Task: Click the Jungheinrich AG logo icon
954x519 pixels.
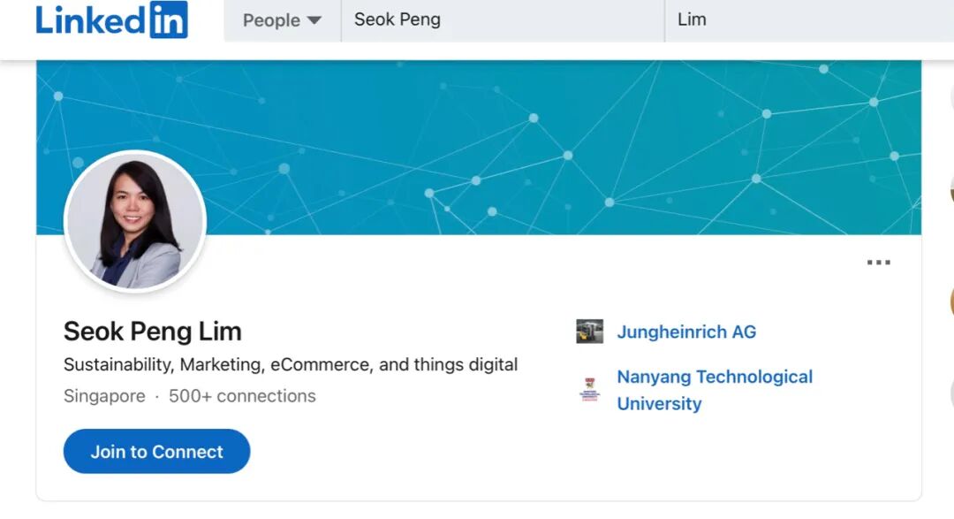Action: [x=589, y=332]
